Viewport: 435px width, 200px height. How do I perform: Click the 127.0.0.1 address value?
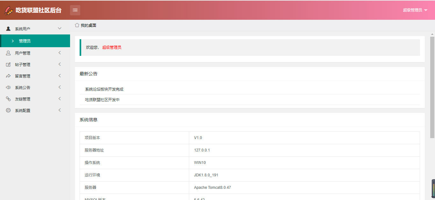click(202, 150)
